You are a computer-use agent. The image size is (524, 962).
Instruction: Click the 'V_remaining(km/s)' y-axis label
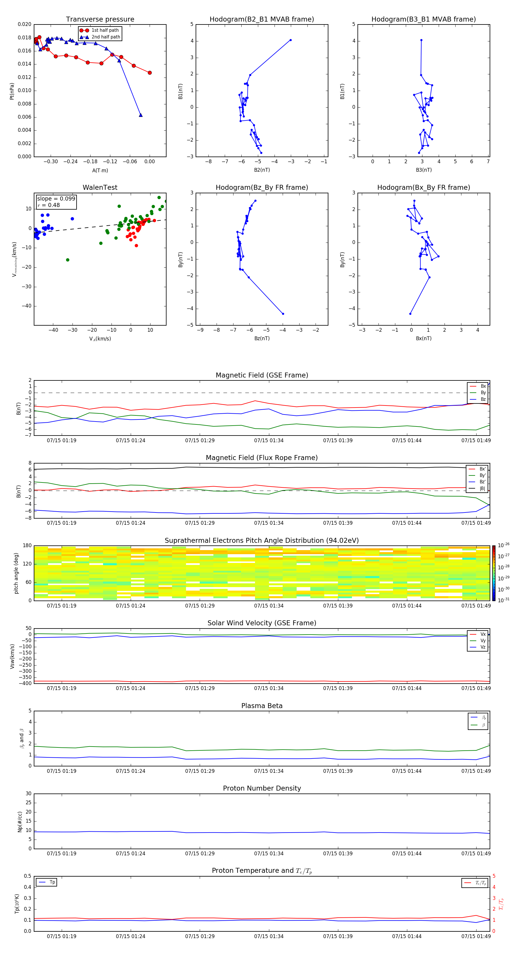point(14,259)
